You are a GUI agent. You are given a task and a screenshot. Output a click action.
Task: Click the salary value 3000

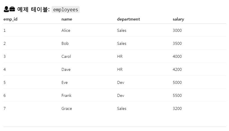177,30
